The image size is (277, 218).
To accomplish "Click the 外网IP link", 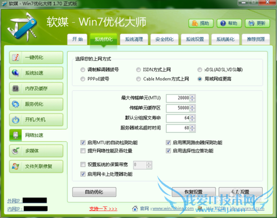I will coord(15,201).
